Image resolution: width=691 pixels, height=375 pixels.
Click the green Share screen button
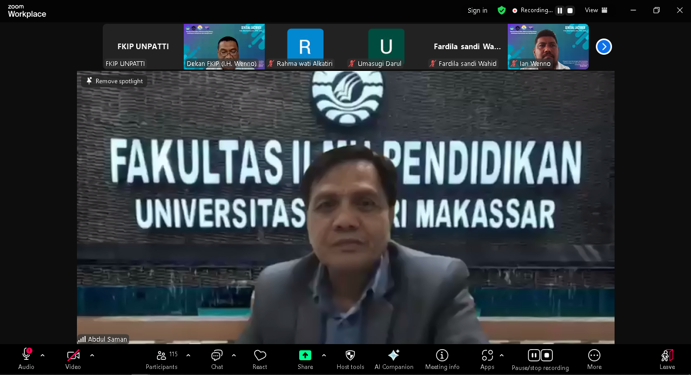305,355
